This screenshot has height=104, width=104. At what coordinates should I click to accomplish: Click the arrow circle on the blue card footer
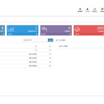pos(37,34)
